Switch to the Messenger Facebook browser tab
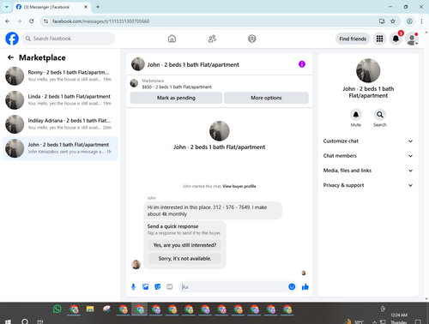This screenshot has width=429, height=324. (x=51, y=7)
